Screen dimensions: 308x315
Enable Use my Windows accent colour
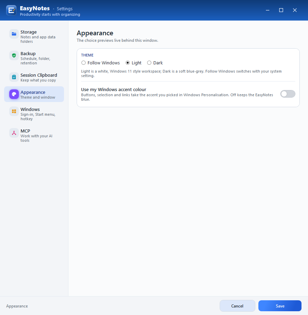click(x=288, y=94)
